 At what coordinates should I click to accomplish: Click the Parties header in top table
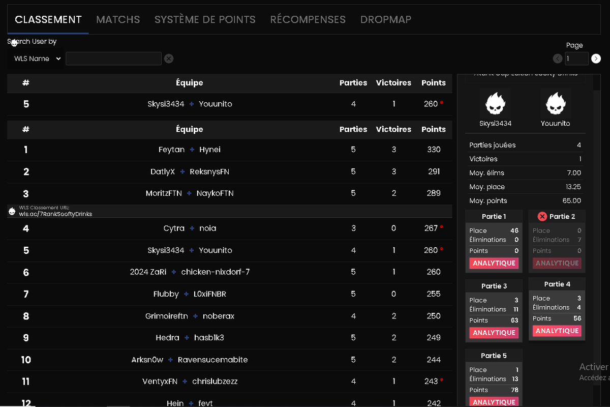353,83
